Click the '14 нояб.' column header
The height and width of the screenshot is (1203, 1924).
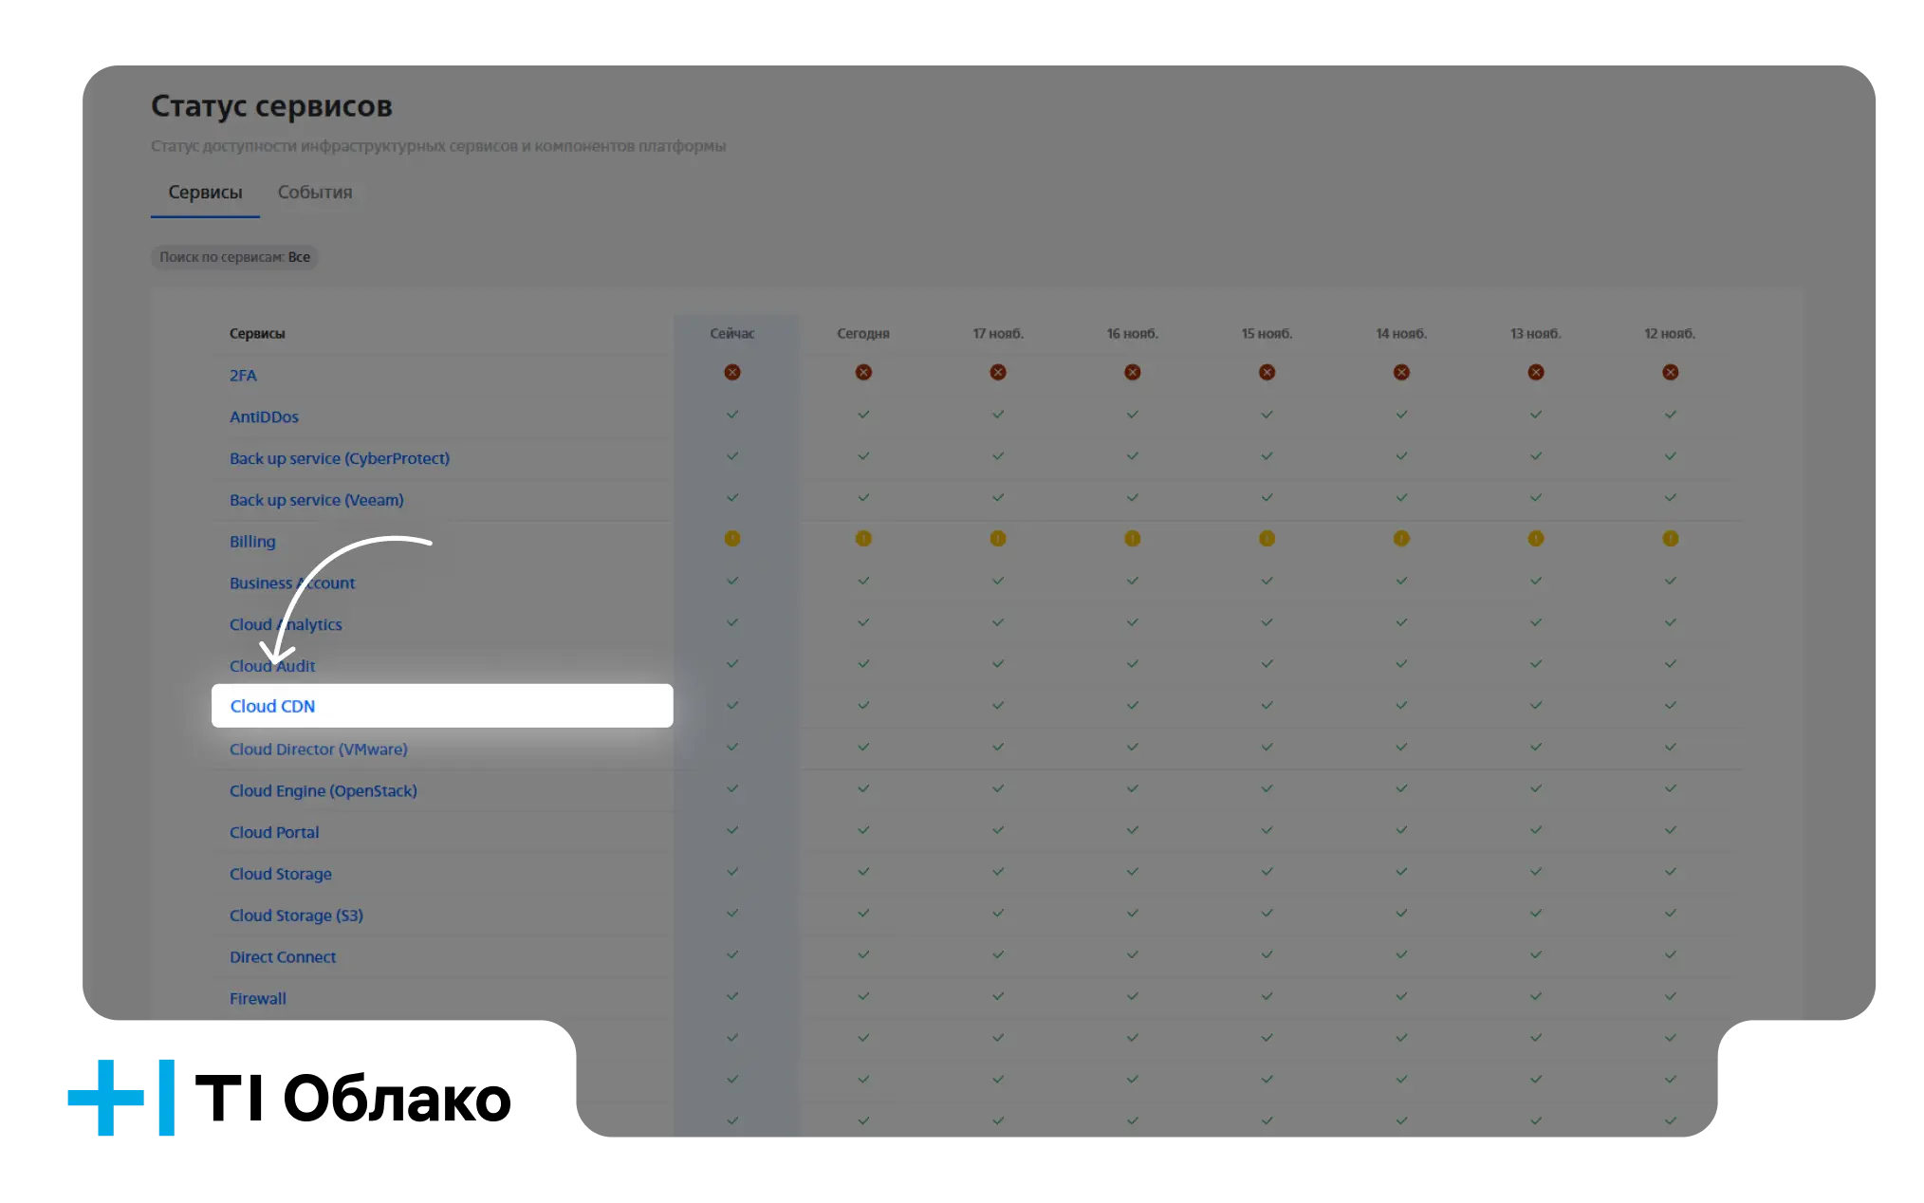click(x=1401, y=334)
